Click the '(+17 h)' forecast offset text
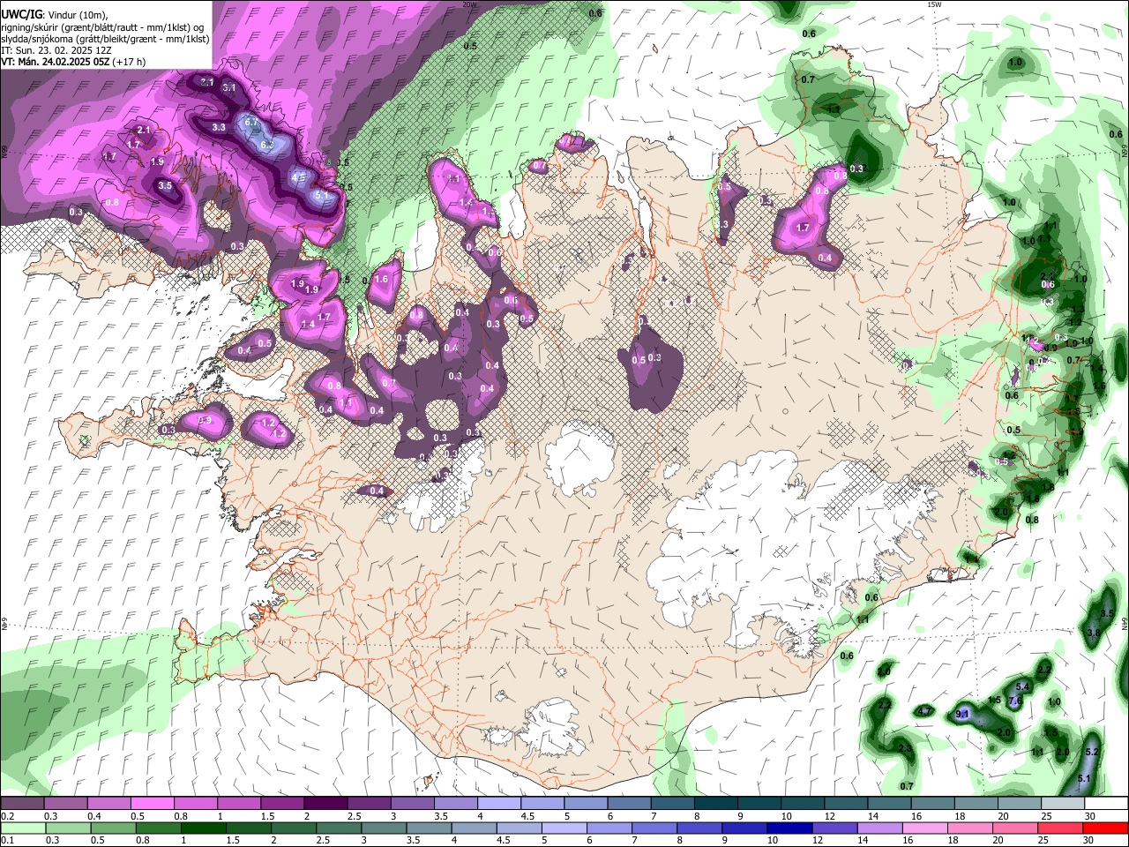1129x847 pixels. [x=129, y=62]
